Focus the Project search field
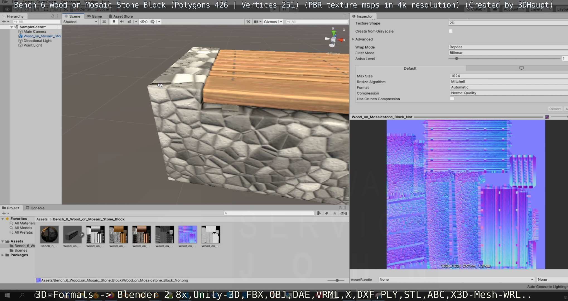This screenshot has height=301, width=568. [x=269, y=213]
